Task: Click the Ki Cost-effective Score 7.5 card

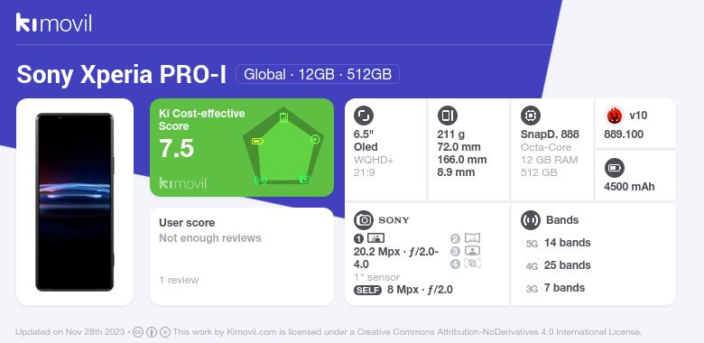Action: [x=242, y=147]
